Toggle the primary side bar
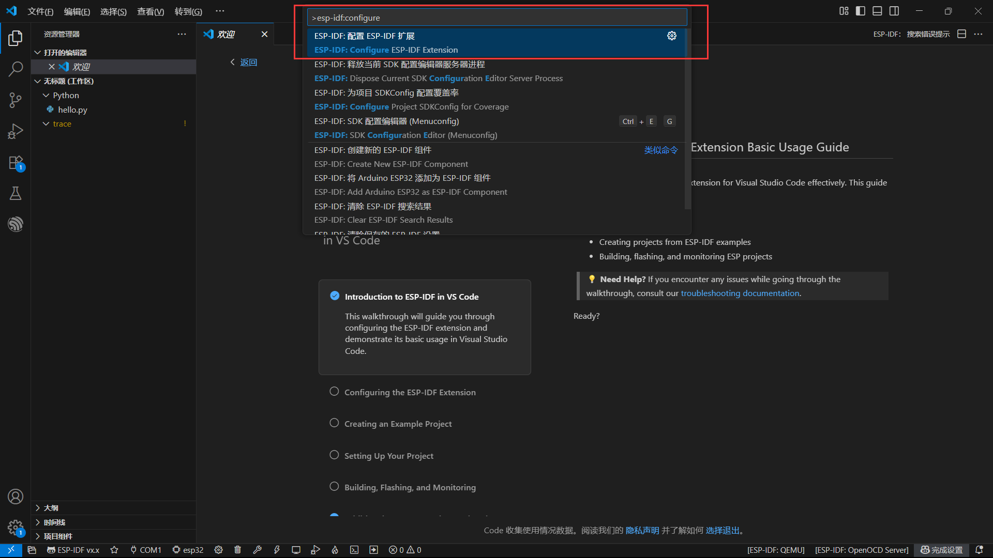The width and height of the screenshot is (993, 558). [x=861, y=11]
